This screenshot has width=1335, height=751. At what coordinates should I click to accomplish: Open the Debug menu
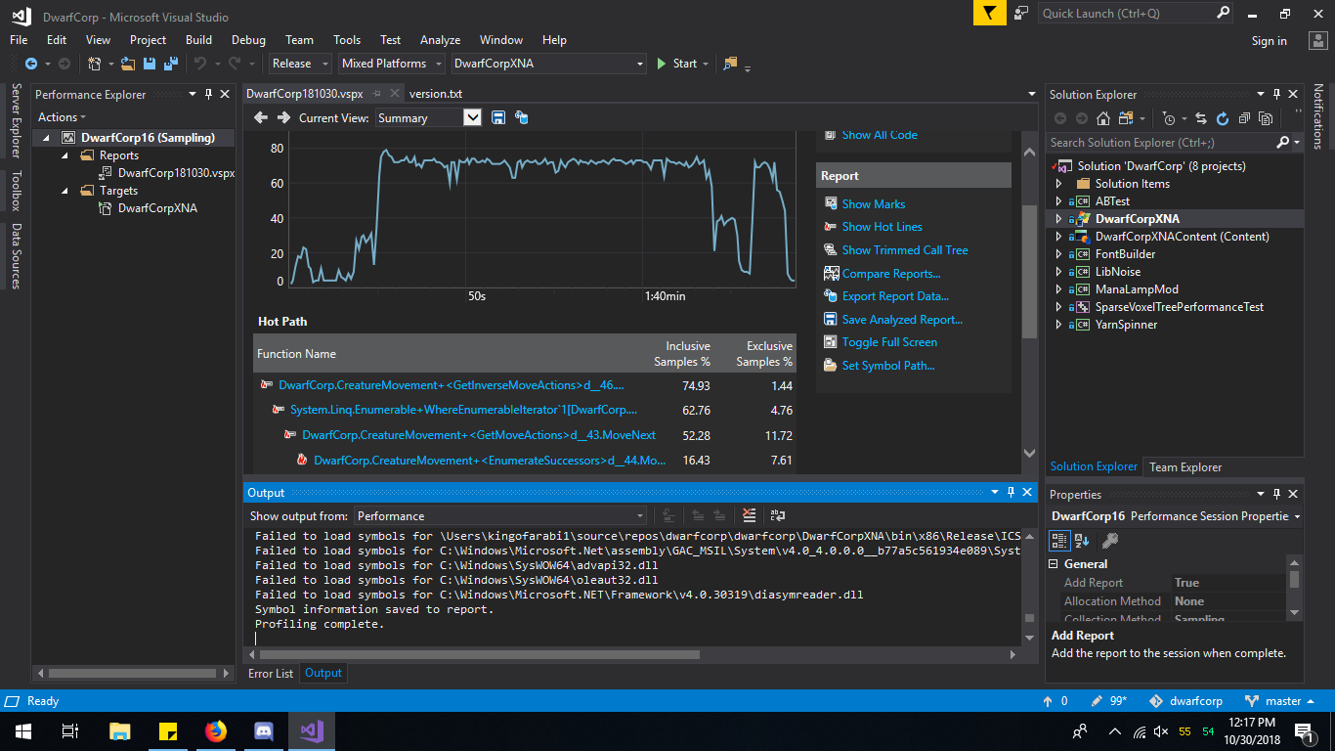coord(248,40)
